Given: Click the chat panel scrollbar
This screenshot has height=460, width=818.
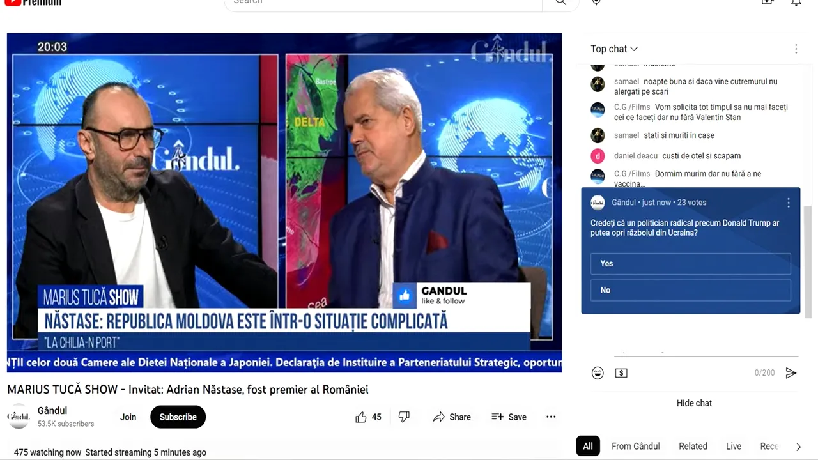Looking at the screenshot, I should pos(808,261).
